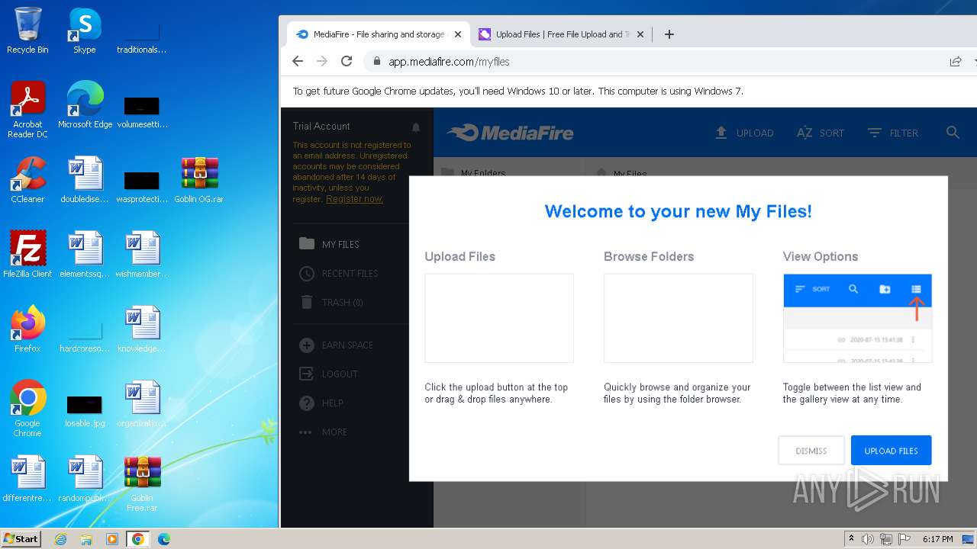The width and height of the screenshot is (977, 549).
Task: Click the Chrome taskbar button
Action: point(138,539)
